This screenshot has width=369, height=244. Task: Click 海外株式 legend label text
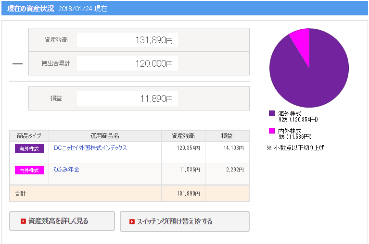pos(290,114)
